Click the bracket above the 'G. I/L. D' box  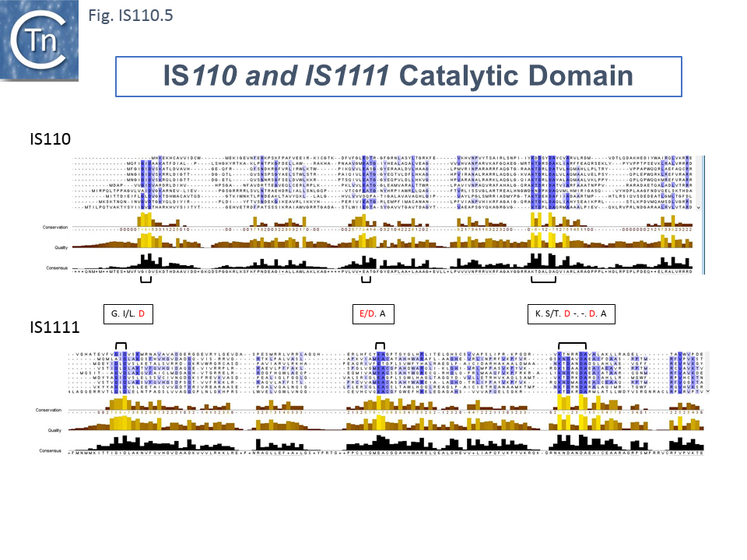(145, 280)
